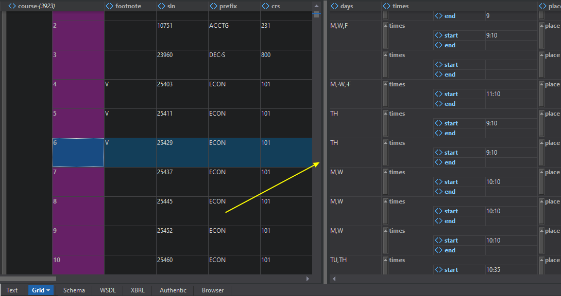Click the element icon beside the days header

(x=334, y=6)
